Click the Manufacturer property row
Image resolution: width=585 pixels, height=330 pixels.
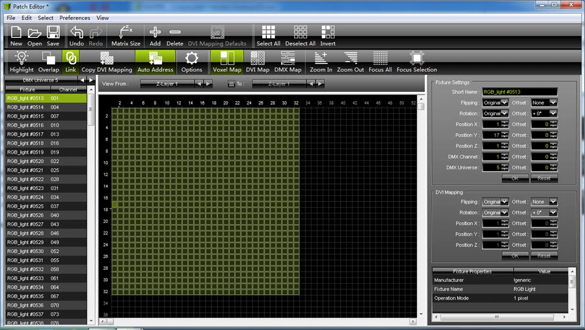point(500,280)
